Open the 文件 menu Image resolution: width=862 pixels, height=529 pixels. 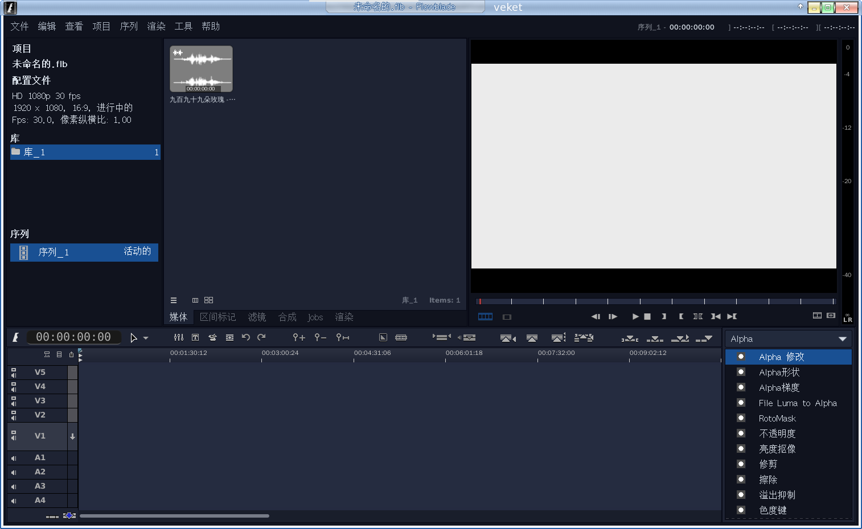tap(19, 26)
